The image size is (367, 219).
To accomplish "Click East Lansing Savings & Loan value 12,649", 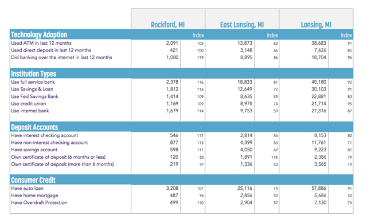I will 245,89.
